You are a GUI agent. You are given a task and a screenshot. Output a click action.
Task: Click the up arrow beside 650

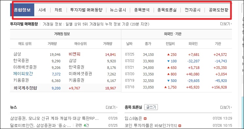click(168, 68)
